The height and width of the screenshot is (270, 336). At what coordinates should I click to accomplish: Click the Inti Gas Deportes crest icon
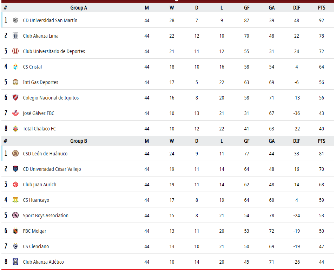(15, 82)
